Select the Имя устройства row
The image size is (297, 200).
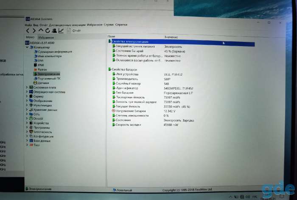click(147, 74)
